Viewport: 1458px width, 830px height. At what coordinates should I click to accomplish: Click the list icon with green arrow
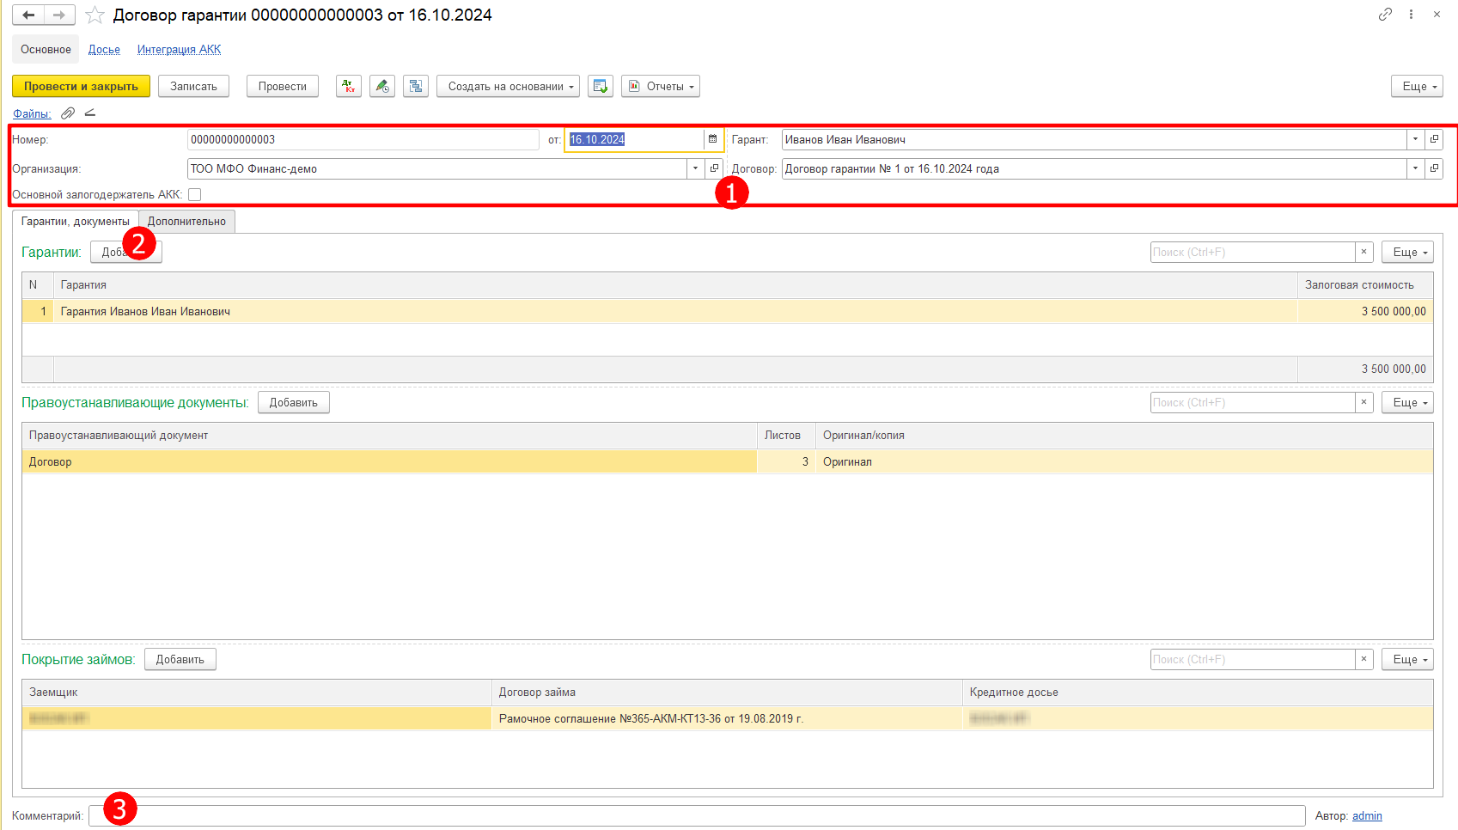(x=601, y=86)
